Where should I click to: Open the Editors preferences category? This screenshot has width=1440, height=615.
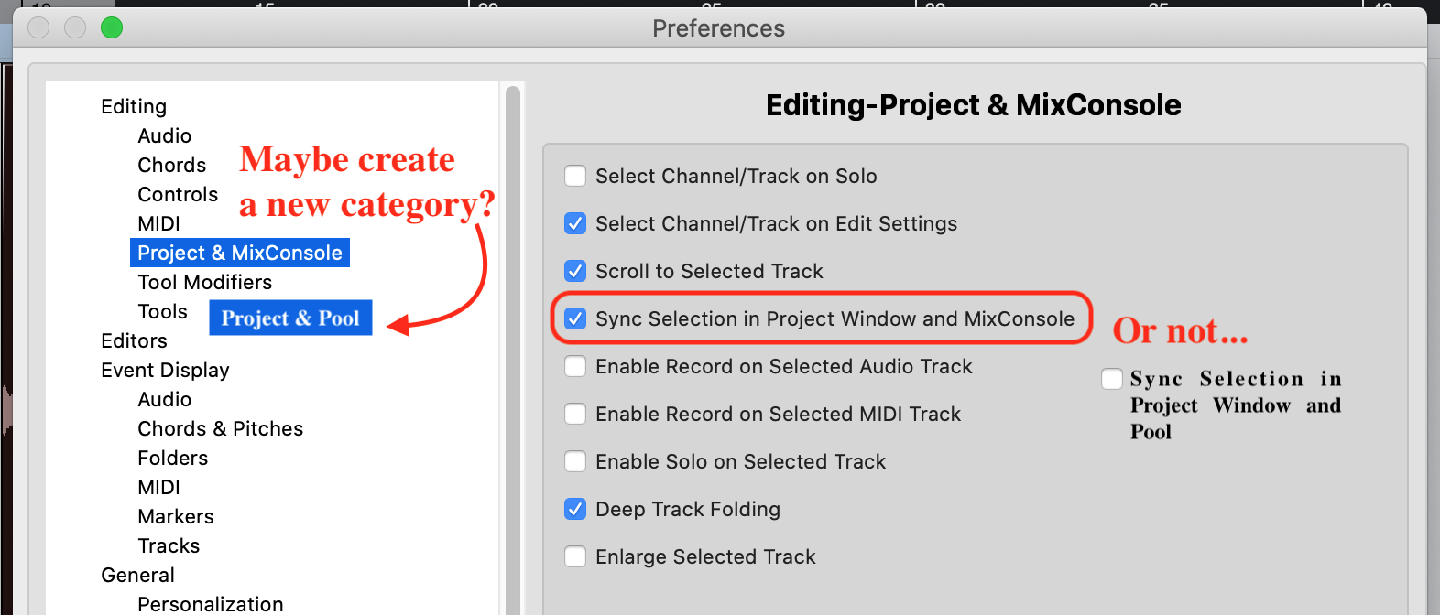click(134, 340)
